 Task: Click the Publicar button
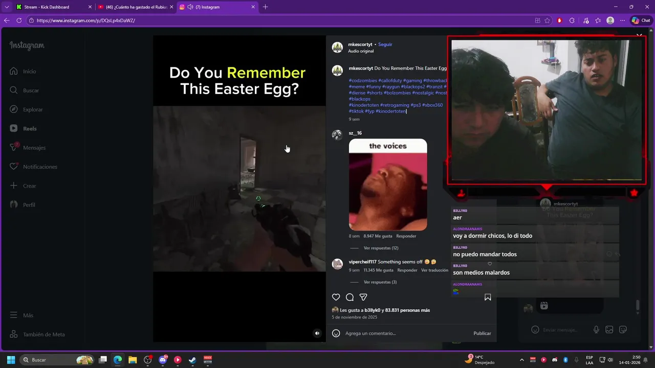click(x=482, y=333)
